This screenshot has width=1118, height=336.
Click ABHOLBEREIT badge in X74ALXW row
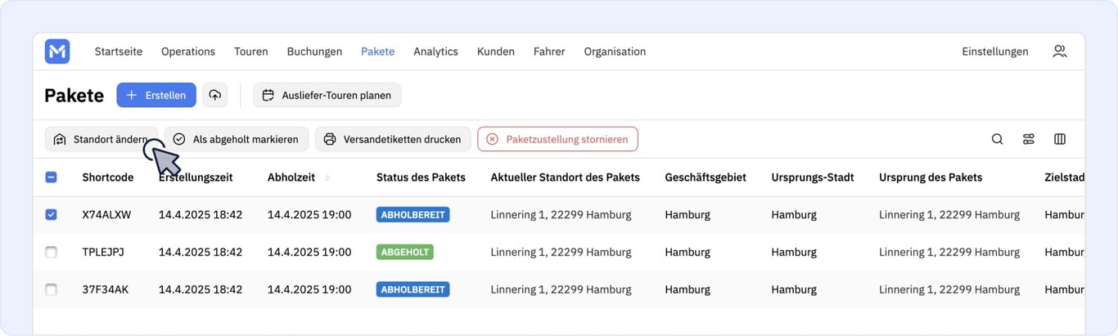click(413, 215)
